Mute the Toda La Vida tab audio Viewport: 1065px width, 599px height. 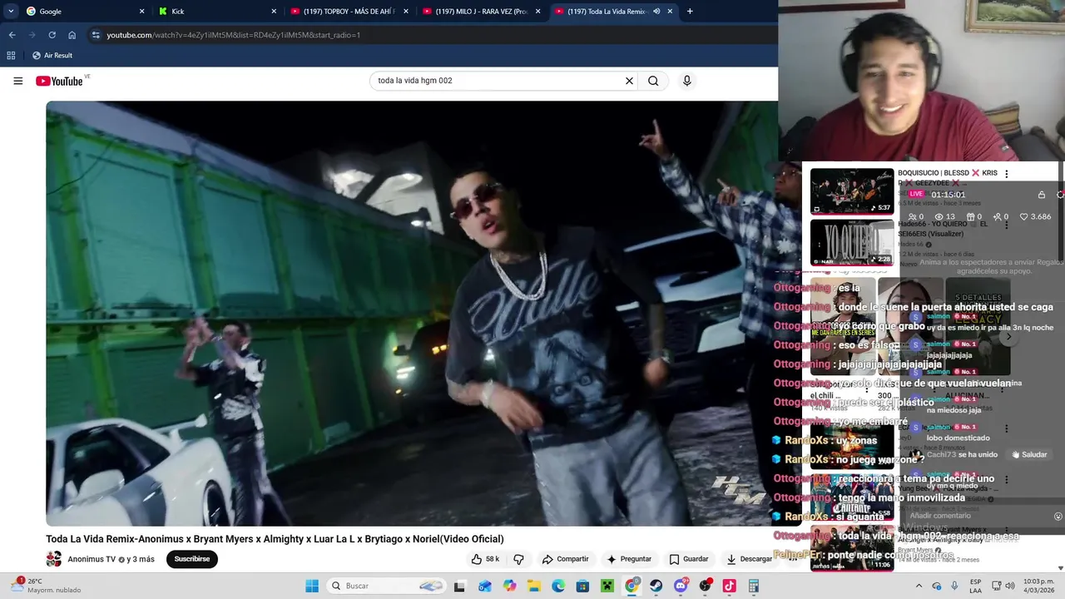pos(656,12)
